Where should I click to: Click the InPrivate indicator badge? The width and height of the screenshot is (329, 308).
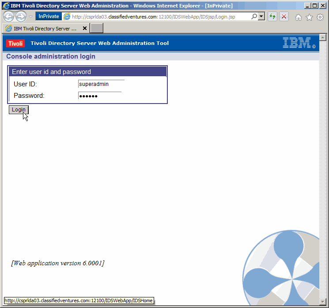(49, 16)
